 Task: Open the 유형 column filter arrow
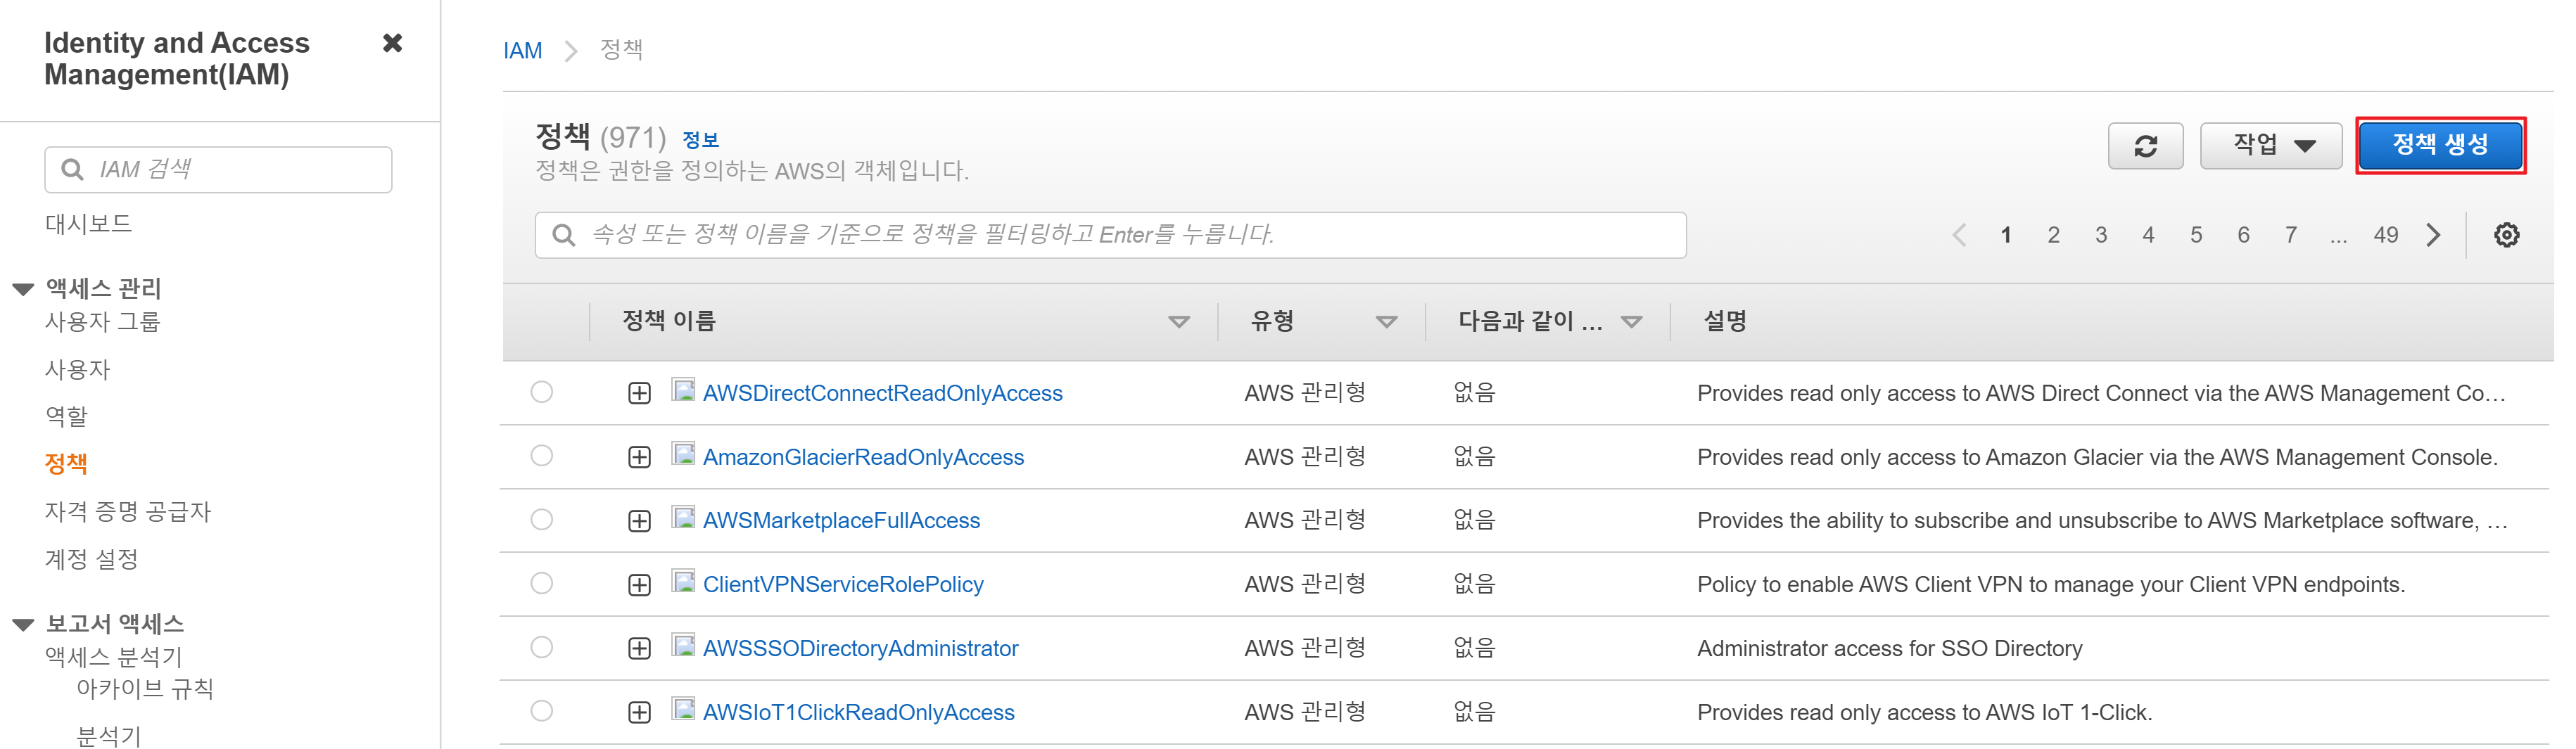1386,322
